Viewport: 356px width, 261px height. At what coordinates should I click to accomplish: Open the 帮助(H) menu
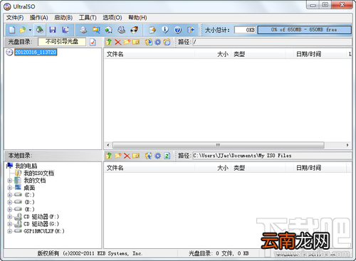point(137,18)
